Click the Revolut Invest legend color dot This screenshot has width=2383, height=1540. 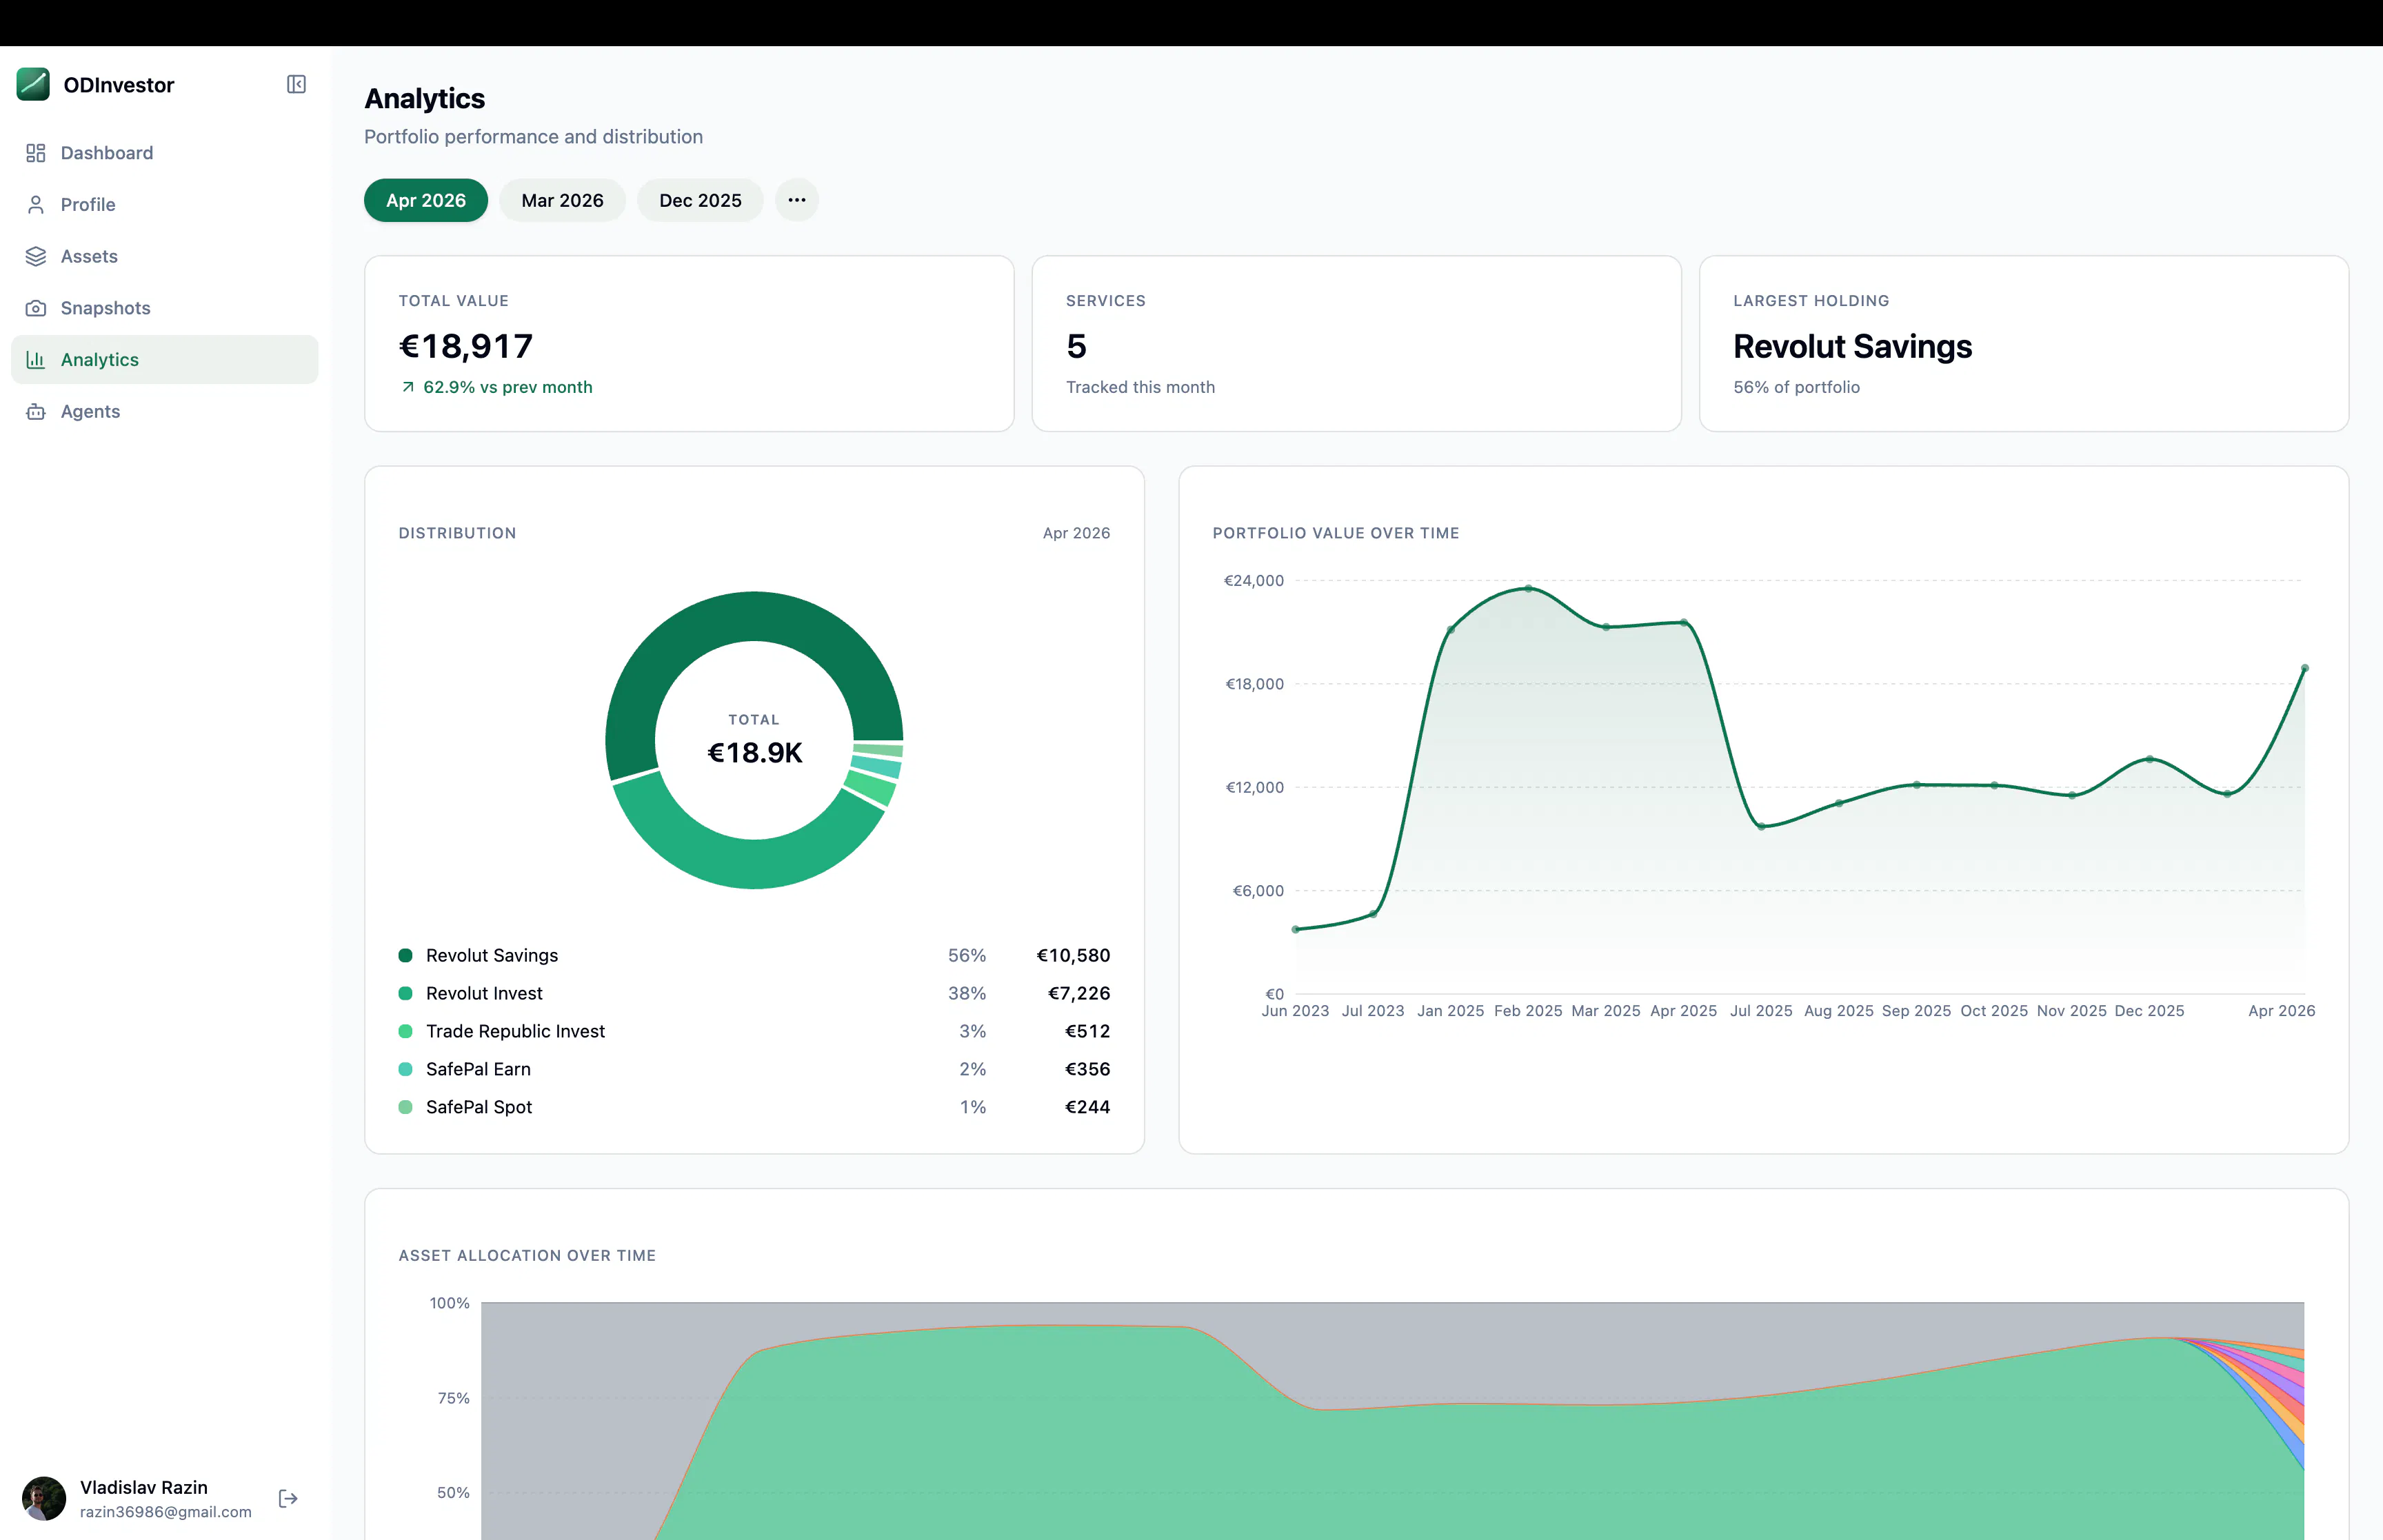pyautogui.click(x=406, y=993)
